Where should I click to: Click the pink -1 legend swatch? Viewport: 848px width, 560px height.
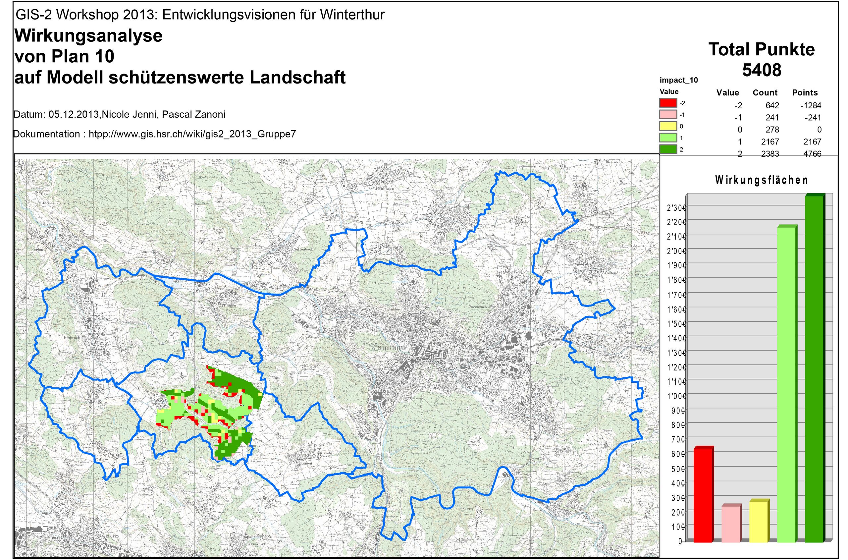pos(668,115)
